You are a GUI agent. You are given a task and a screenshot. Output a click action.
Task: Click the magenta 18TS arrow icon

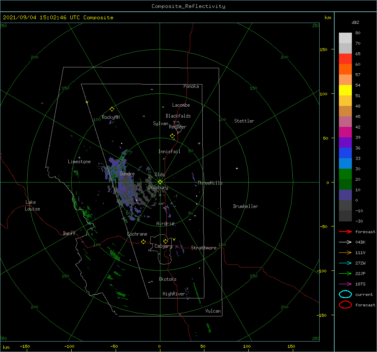[x=345, y=284]
